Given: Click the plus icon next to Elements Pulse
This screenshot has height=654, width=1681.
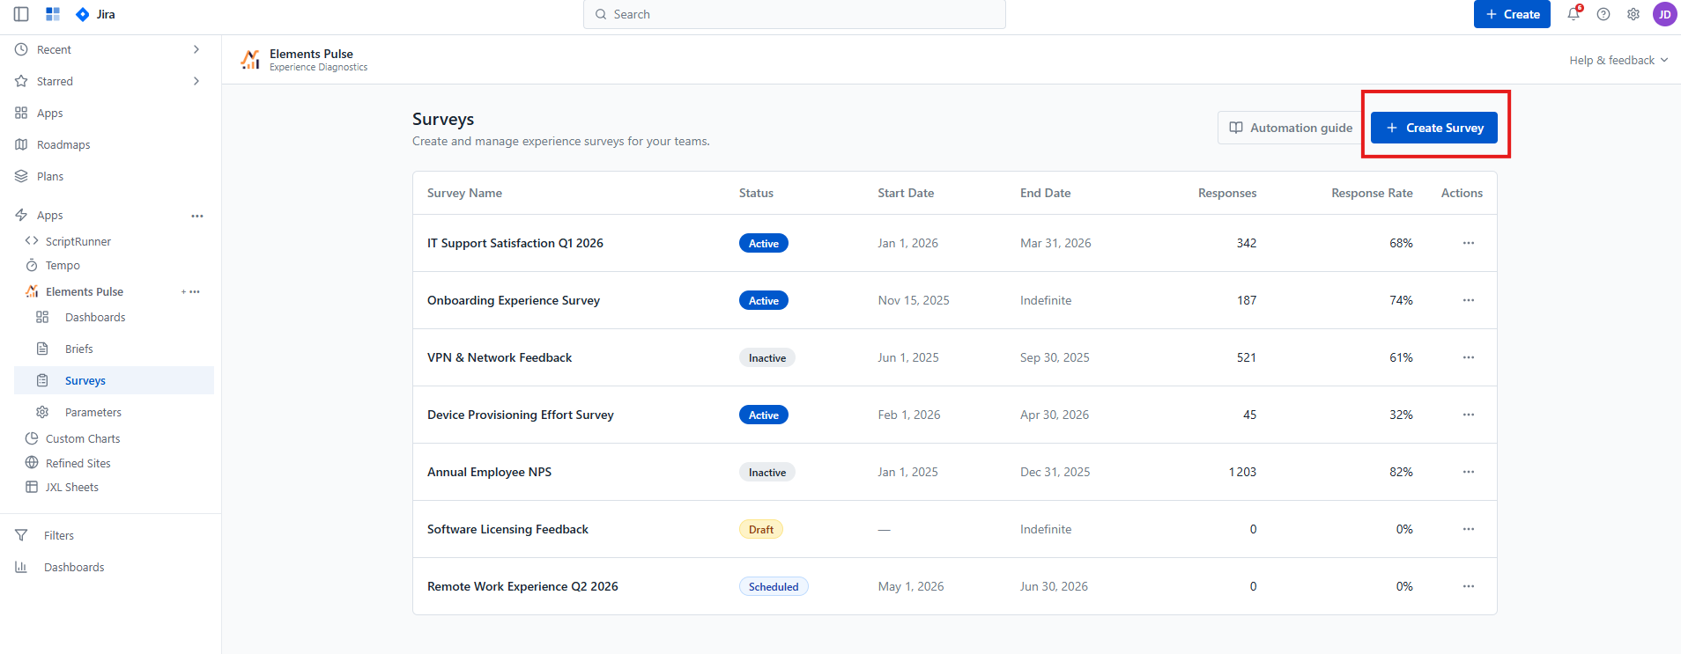Looking at the screenshot, I should (184, 292).
